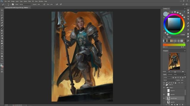Click the delete layer trash icon
Screen dimensions: 190x106
(183, 105)
